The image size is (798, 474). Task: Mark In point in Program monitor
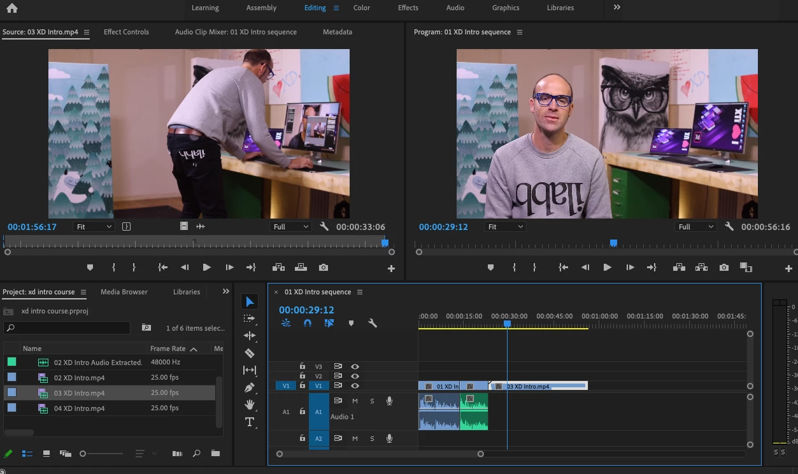click(x=514, y=268)
